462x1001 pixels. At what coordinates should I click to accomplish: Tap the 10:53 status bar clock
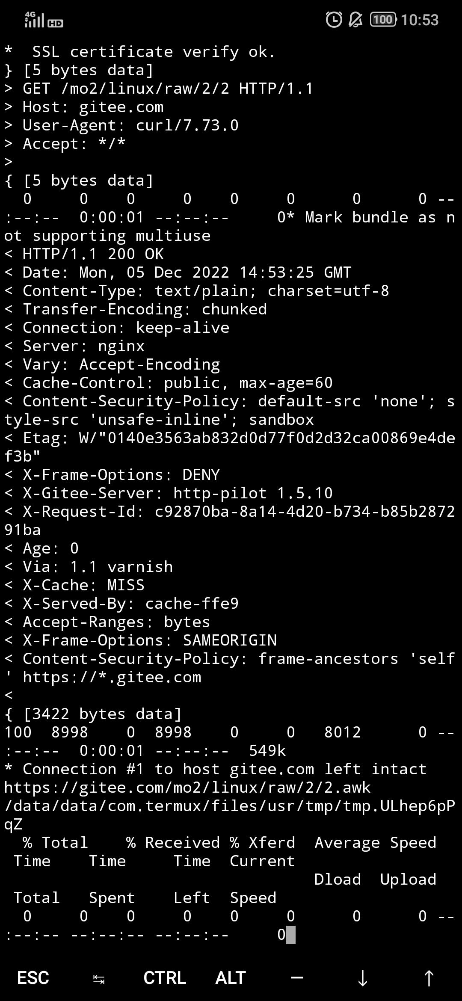click(420, 20)
